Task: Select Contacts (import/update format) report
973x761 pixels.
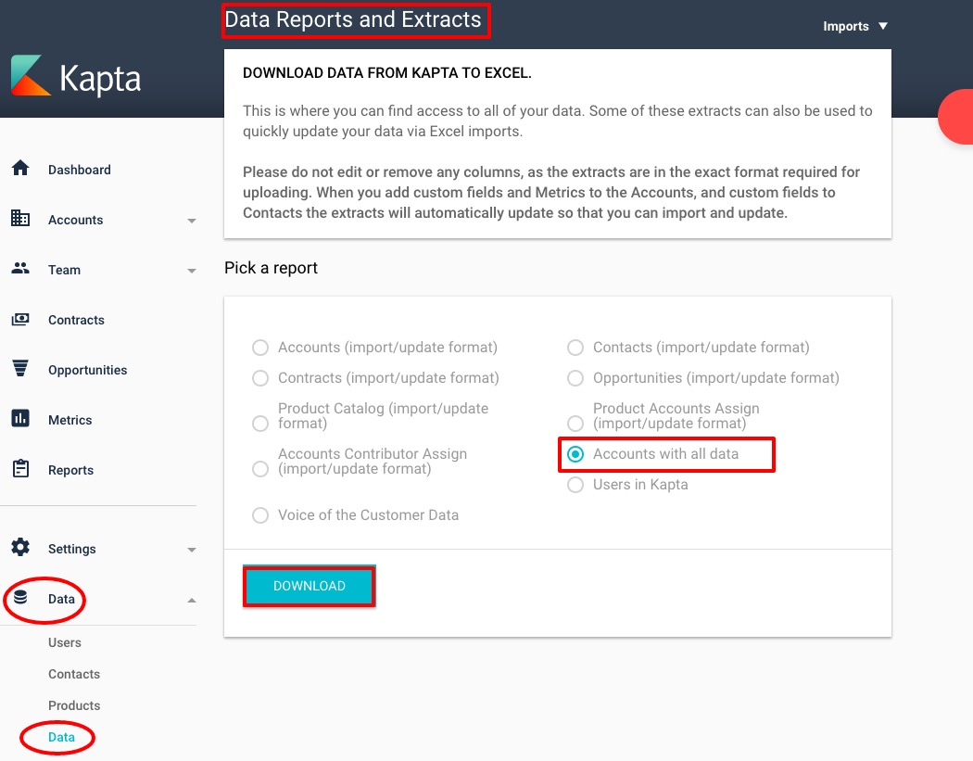Action: coord(575,348)
